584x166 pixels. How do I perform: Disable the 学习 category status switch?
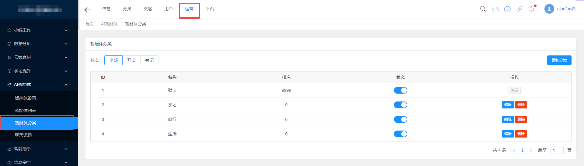400,105
